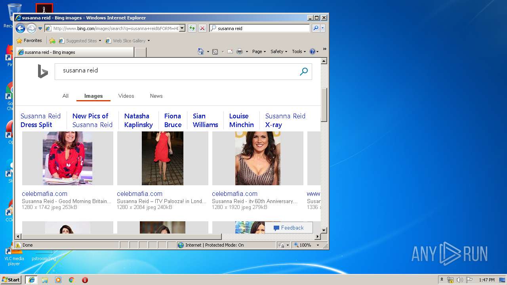Open Good Morning Britain image thumbnail
507x285 pixels.
point(68,158)
